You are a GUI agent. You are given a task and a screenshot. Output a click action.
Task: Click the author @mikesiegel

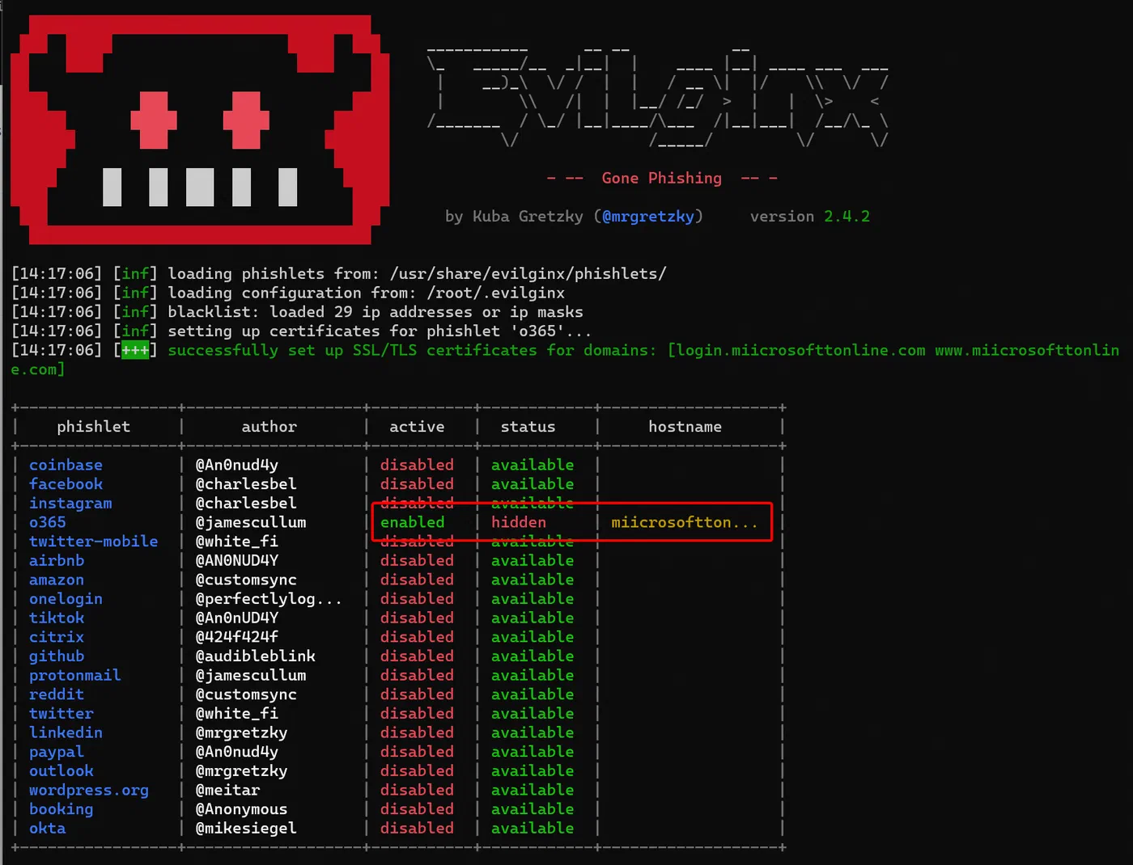tap(246, 829)
